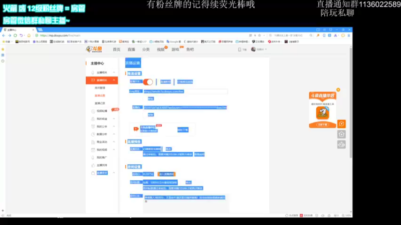Click the orange download button on companion promo
This screenshot has width=401, height=225.
tap(322, 124)
